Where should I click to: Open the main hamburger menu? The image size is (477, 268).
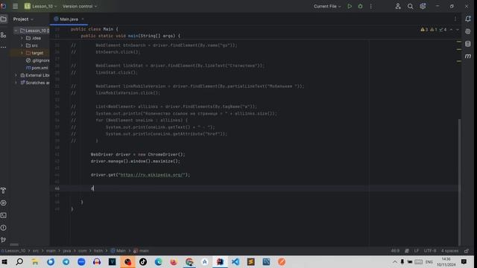(15, 6)
